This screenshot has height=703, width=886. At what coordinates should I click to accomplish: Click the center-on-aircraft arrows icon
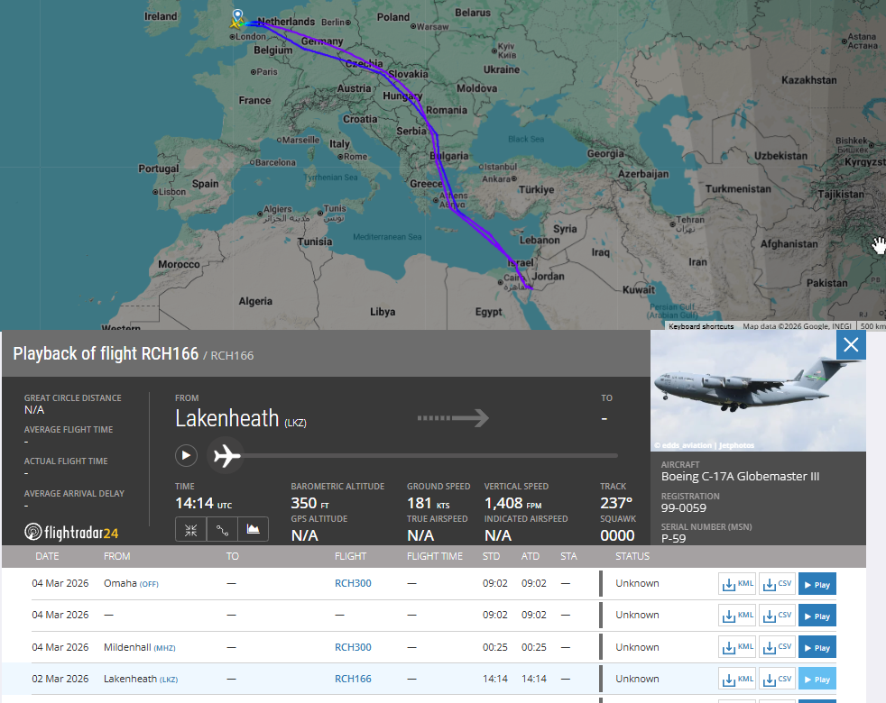click(x=191, y=529)
